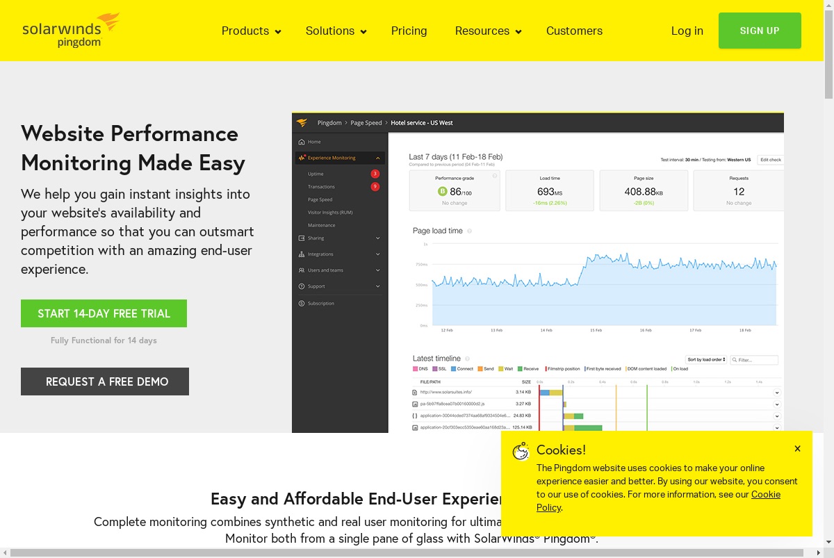This screenshot has width=834, height=558.
Task: Click the Page load time chart area
Action: click(603, 285)
